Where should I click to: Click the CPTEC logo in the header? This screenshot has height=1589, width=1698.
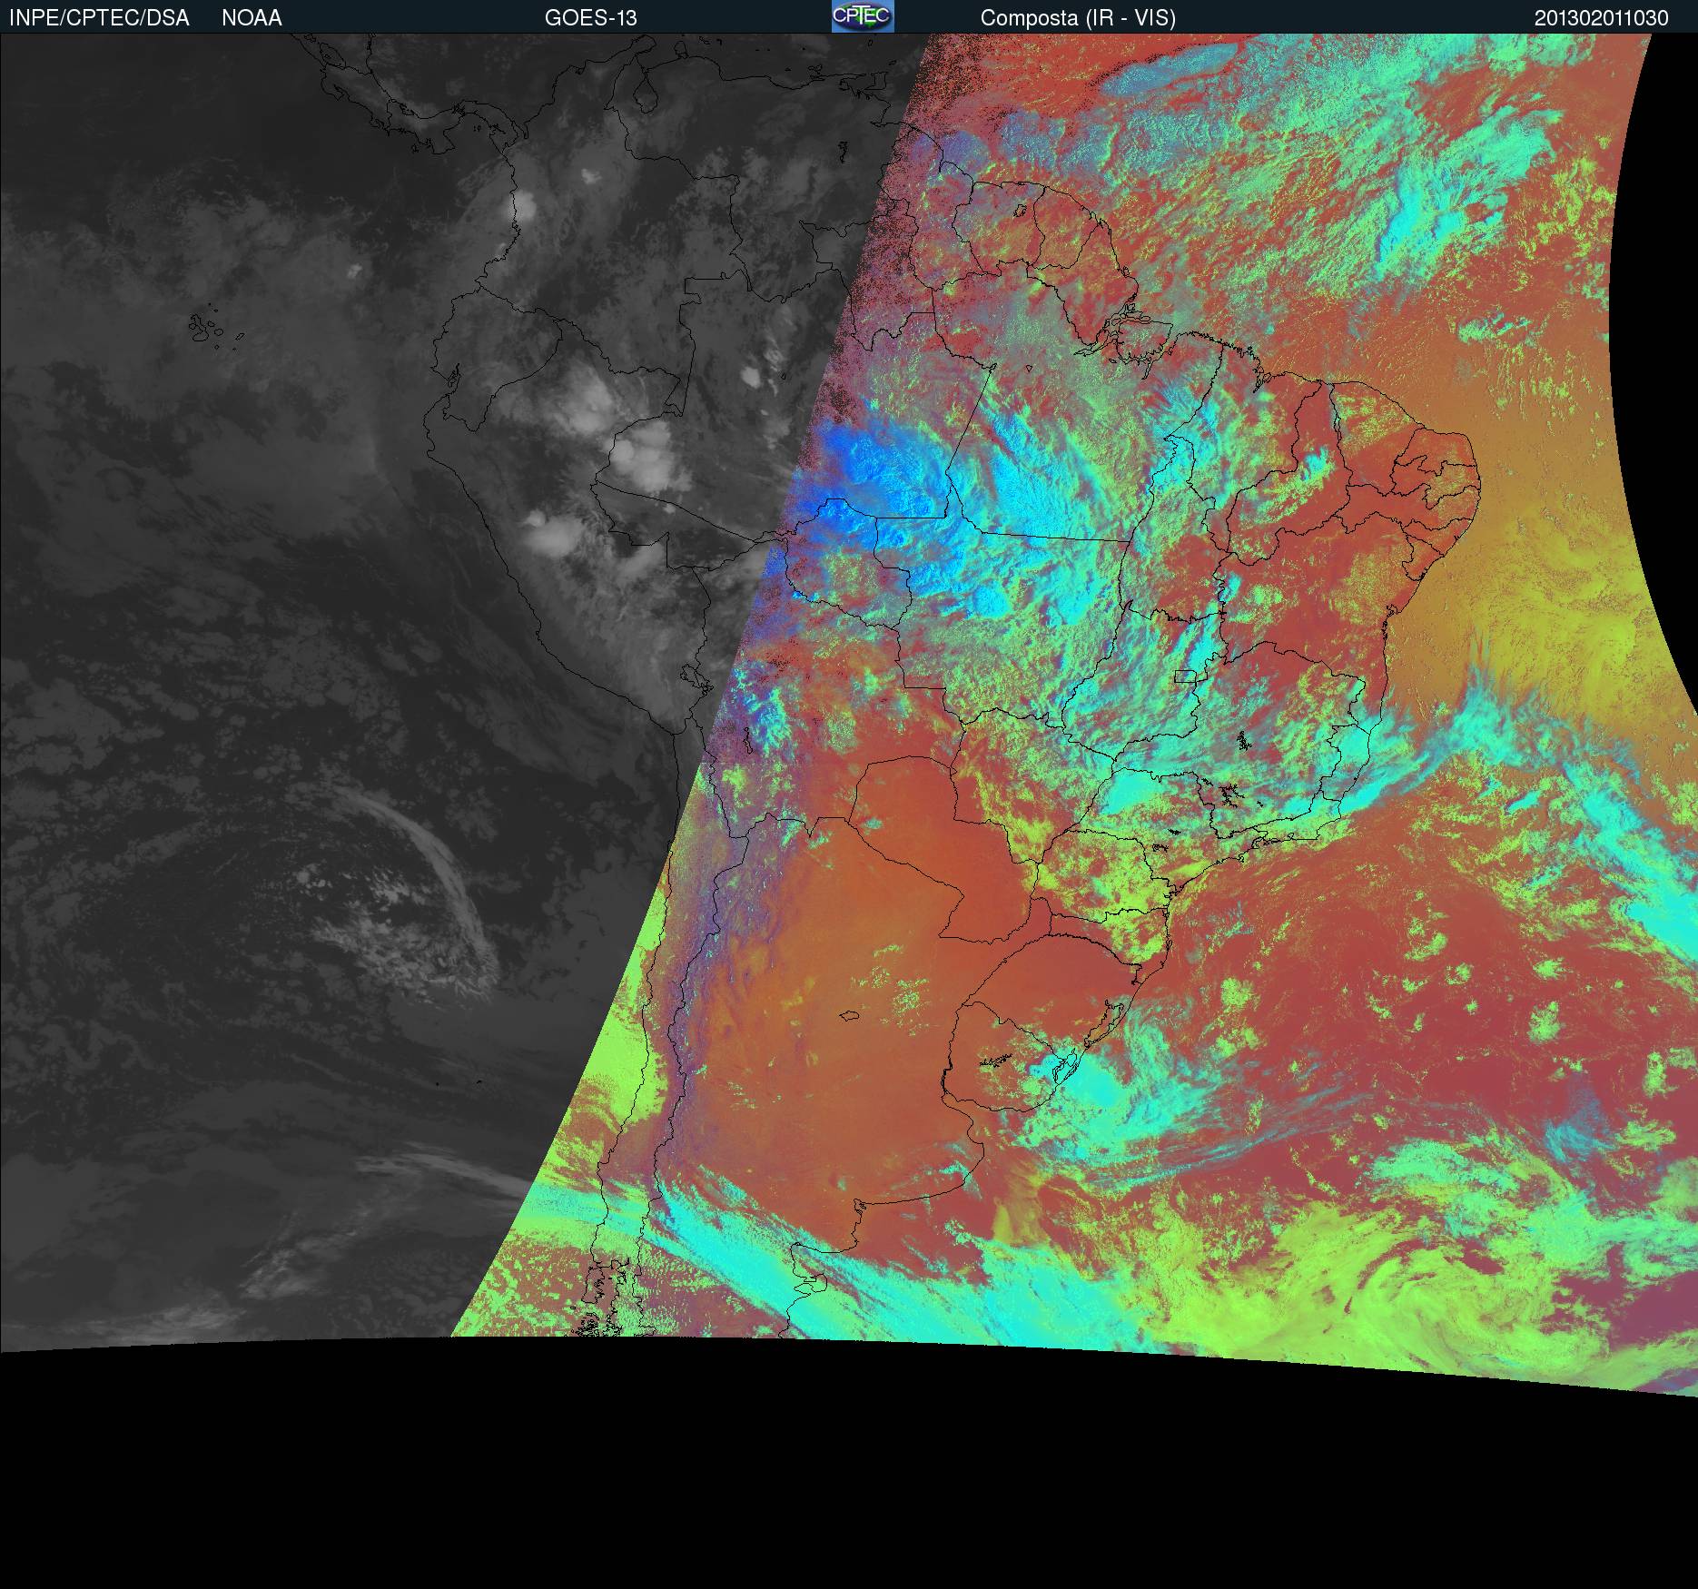tap(863, 16)
